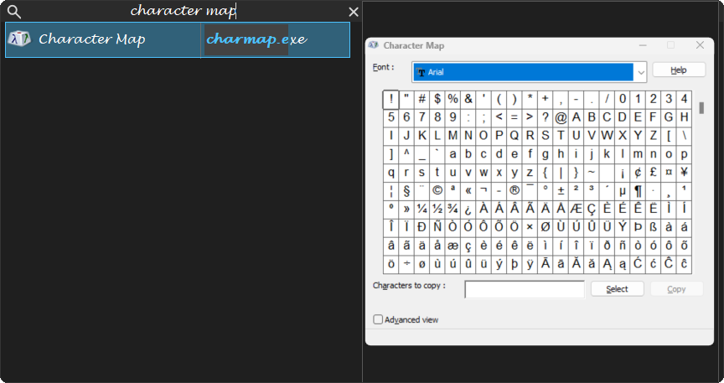Select the capital Z character
The image size is (724, 383).
pyautogui.click(x=654, y=136)
